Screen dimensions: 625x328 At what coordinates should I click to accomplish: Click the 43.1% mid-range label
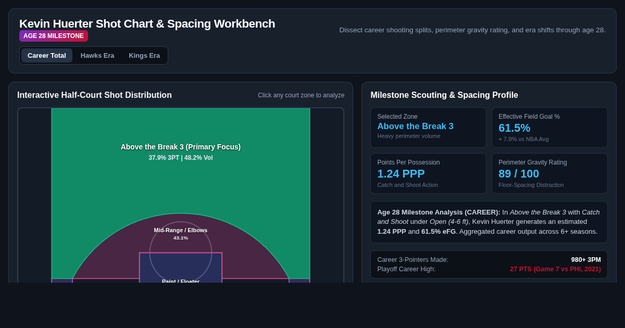coord(181,238)
